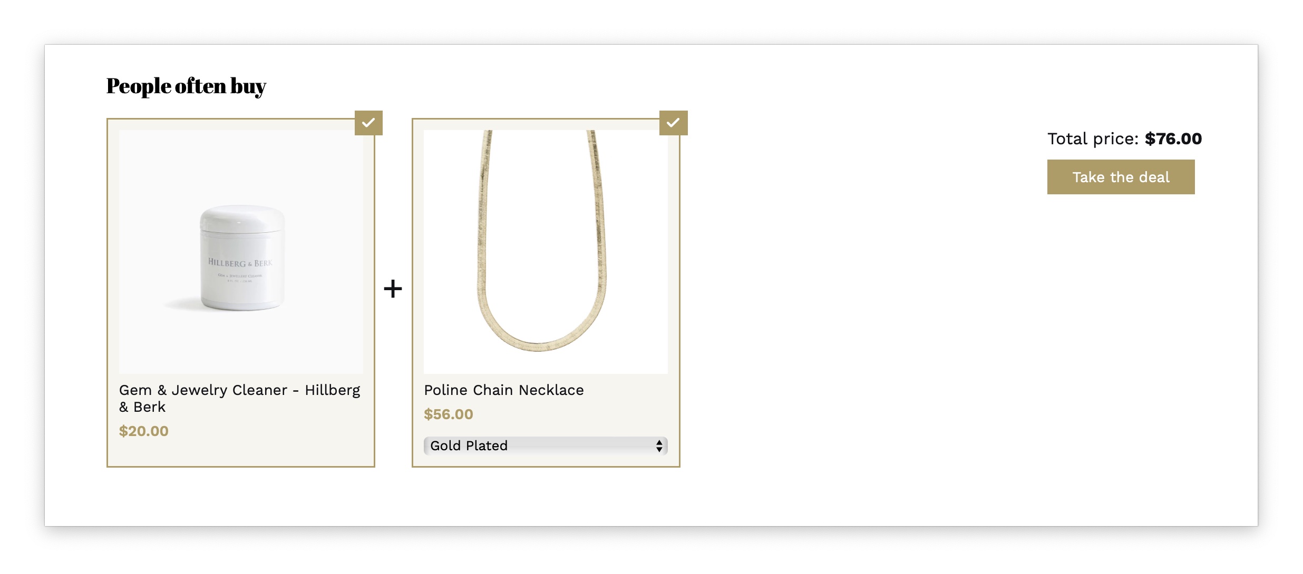This screenshot has height=574, width=1303.
Task: Click the right strand of the necklace
Action: [599, 221]
